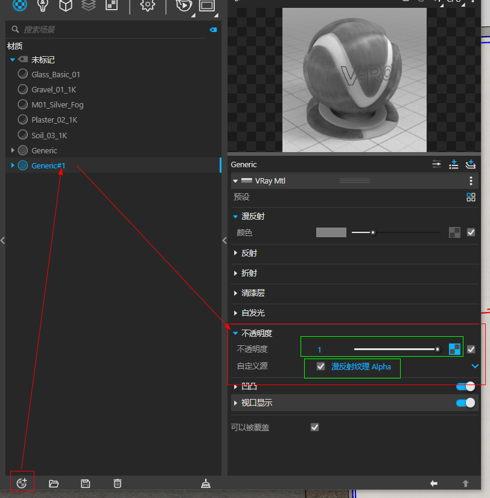Select the Glass_Basic_01 material
This screenshot has height=498, width=490.
(x=56, y=74)
